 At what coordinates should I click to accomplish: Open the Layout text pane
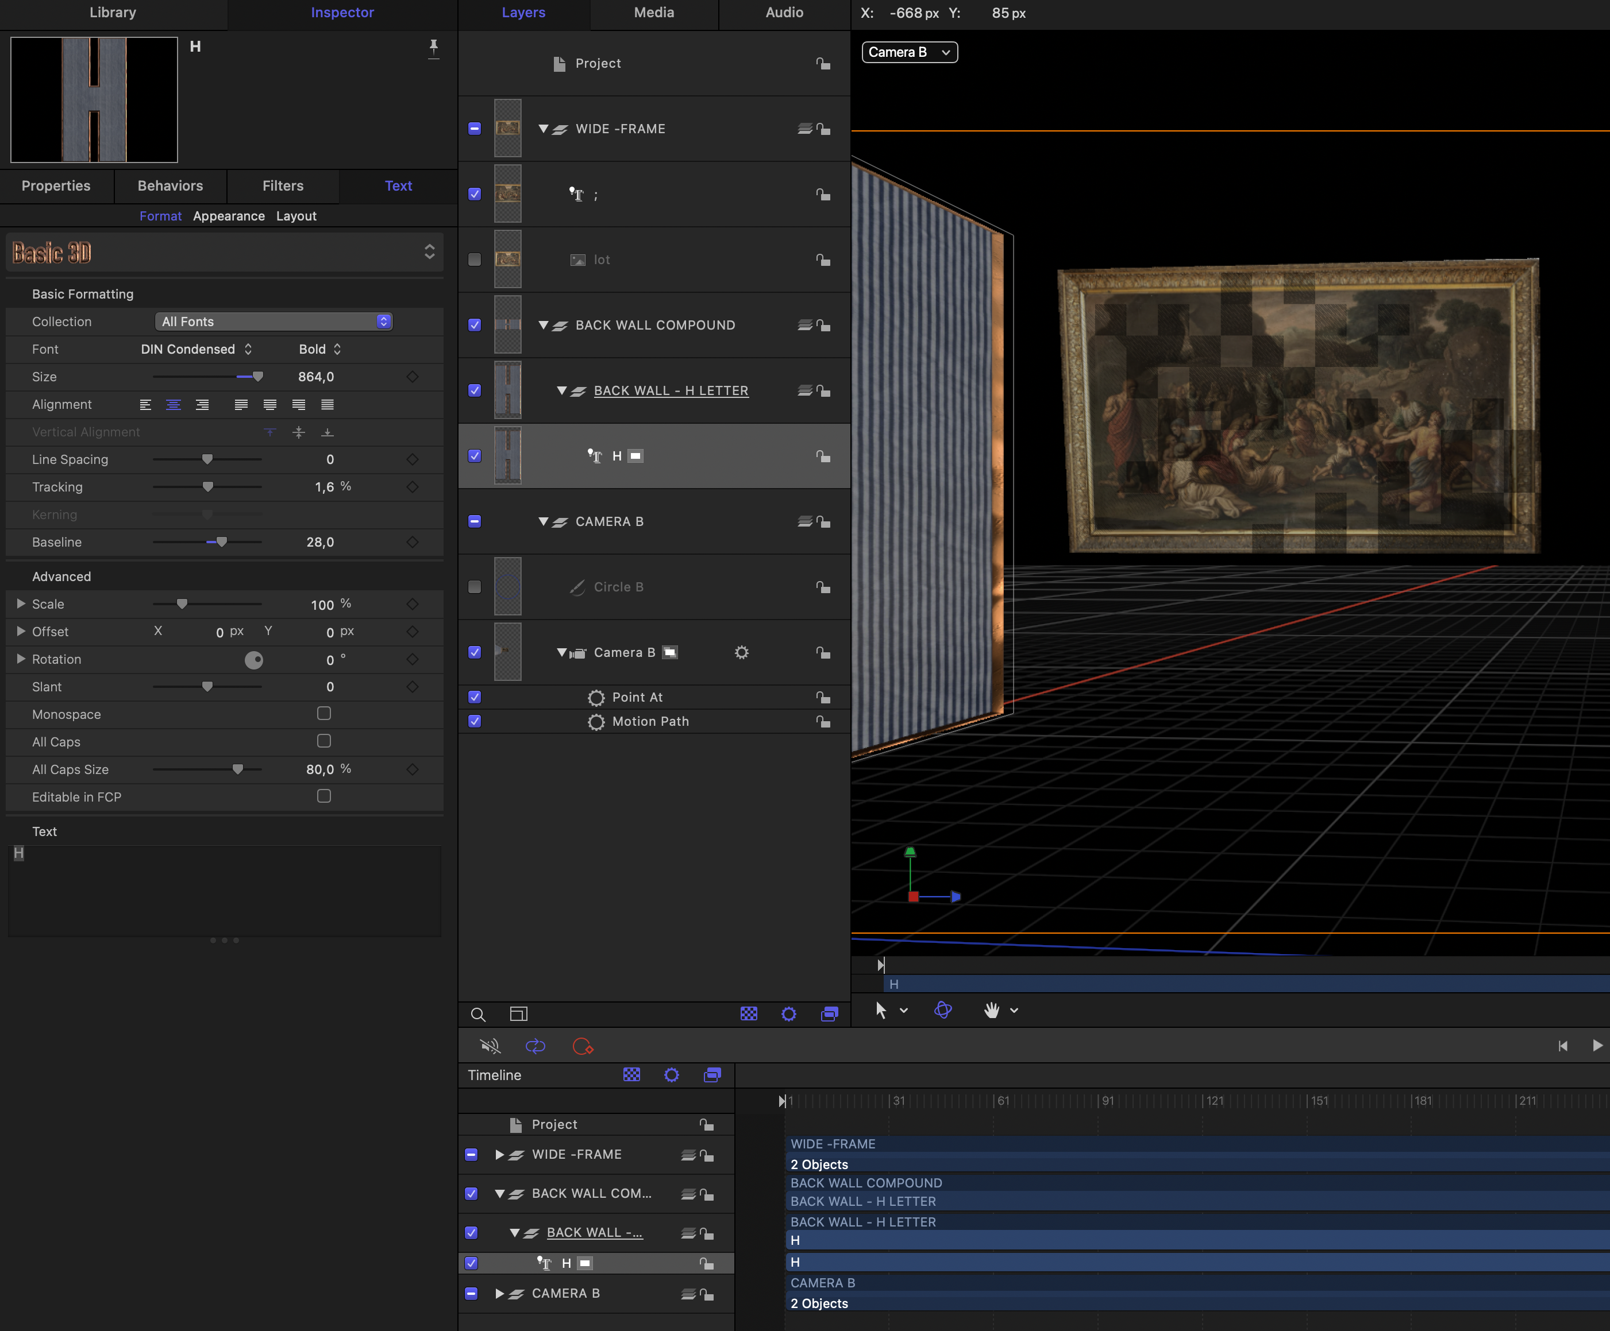[x=296, y=217]
